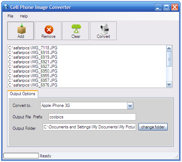Start conversion with the Convert camcorder button
This screenshot has width=182, height=162.
click(103, 31)
